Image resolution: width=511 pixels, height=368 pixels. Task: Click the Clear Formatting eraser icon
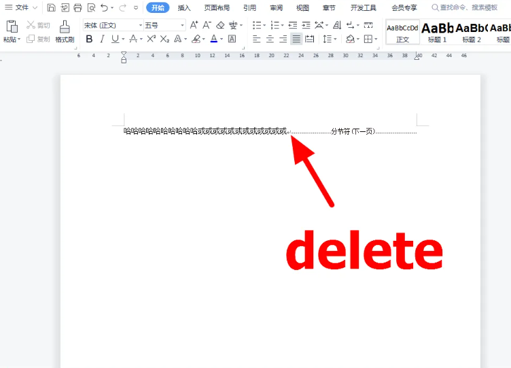tap(220, 25)
